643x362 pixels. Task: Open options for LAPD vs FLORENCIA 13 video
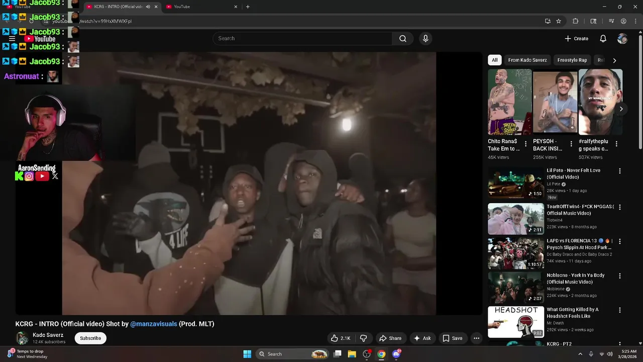coord(620,241)
